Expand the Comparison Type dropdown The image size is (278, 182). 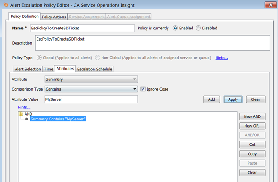pyautogui.click(x=91, y=89)
